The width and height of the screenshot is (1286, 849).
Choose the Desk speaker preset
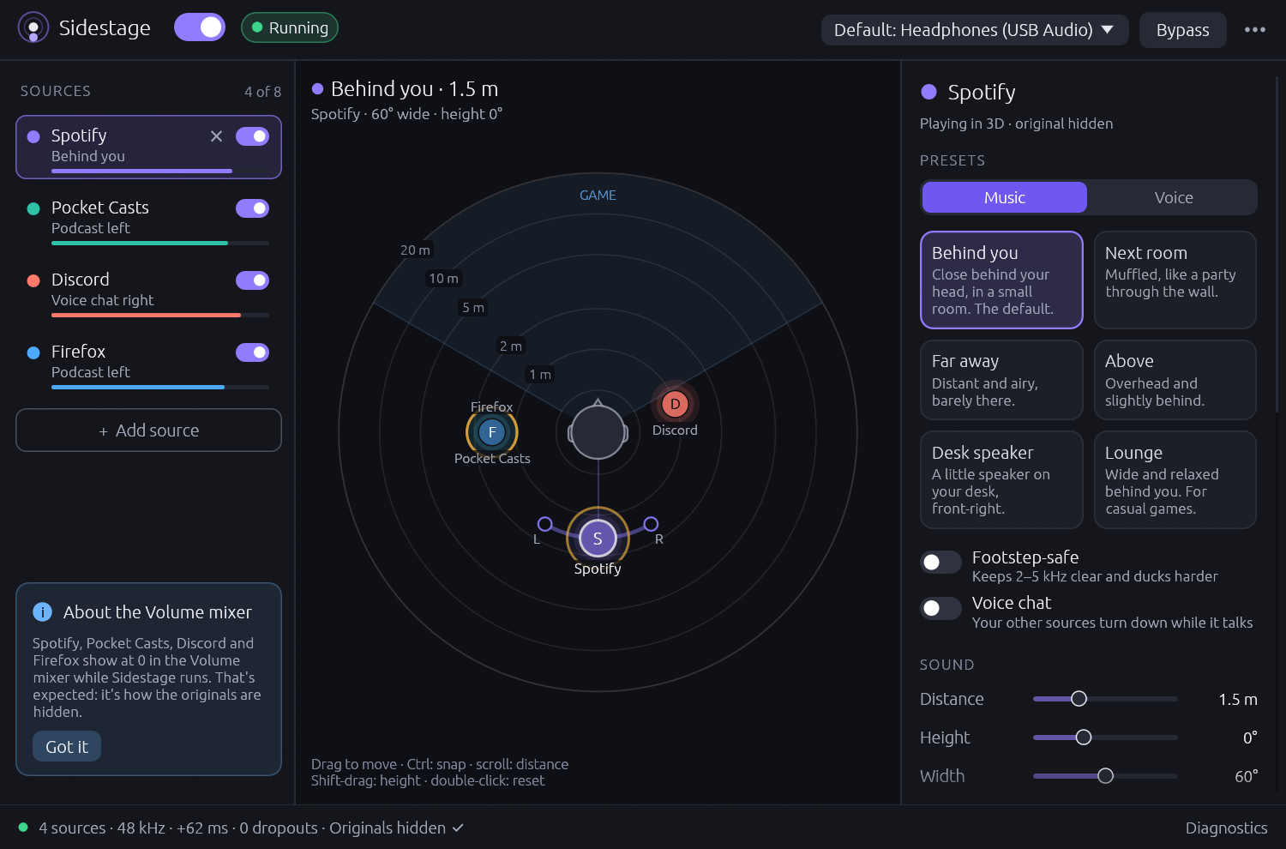click(1001, 479)
